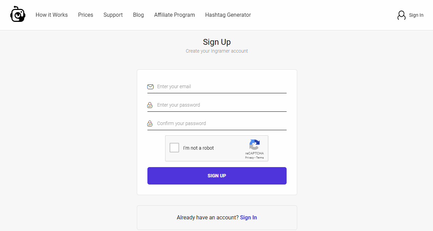Open reCAPTCHA Privacy link

tap(249, 158)
